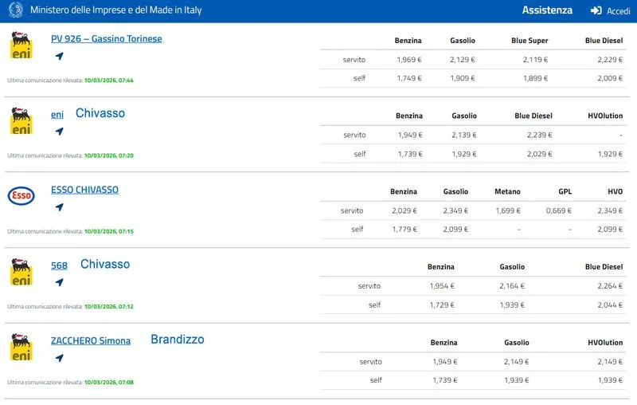The image size is (637, 405).
Task: Open PV 926 – Gassino Torinese link
Action: pyautogui.click(x=106, y=39)
